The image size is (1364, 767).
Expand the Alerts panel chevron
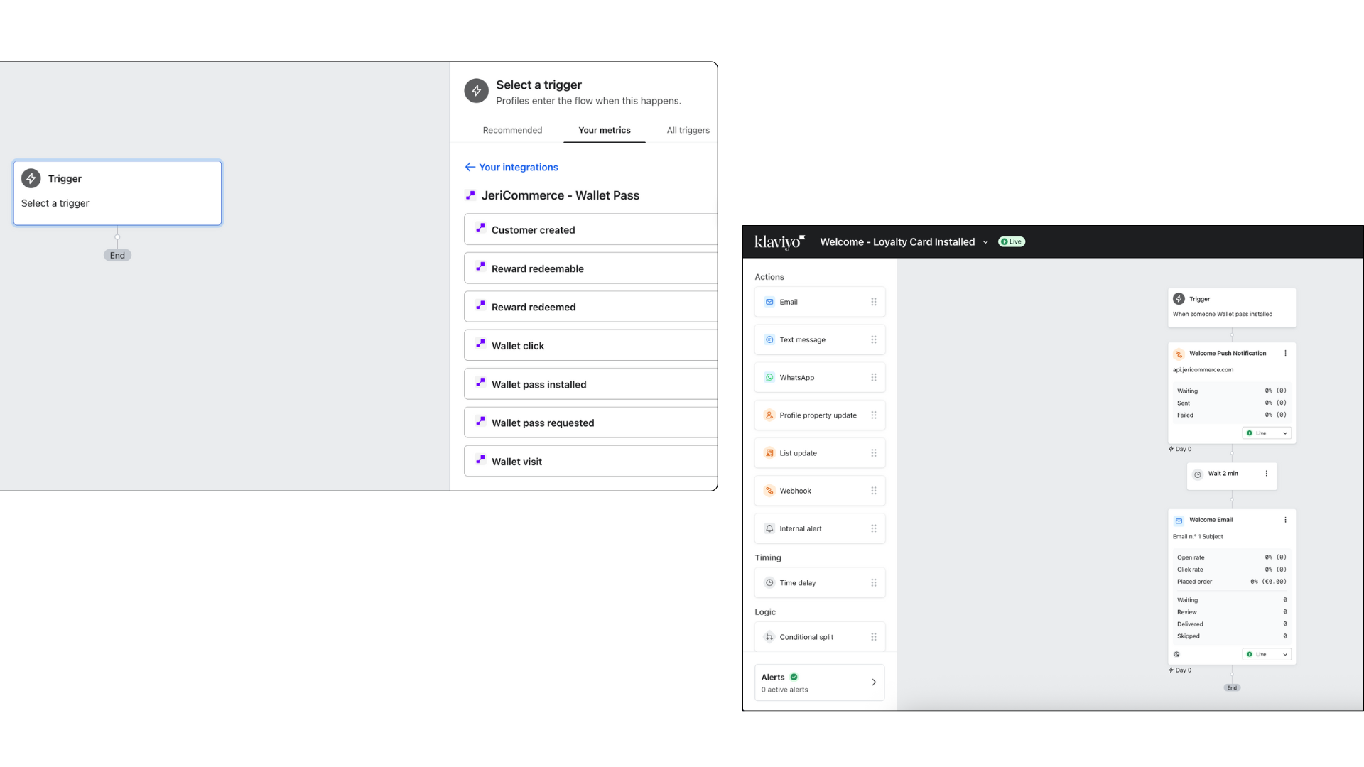(x=874, y=682)
